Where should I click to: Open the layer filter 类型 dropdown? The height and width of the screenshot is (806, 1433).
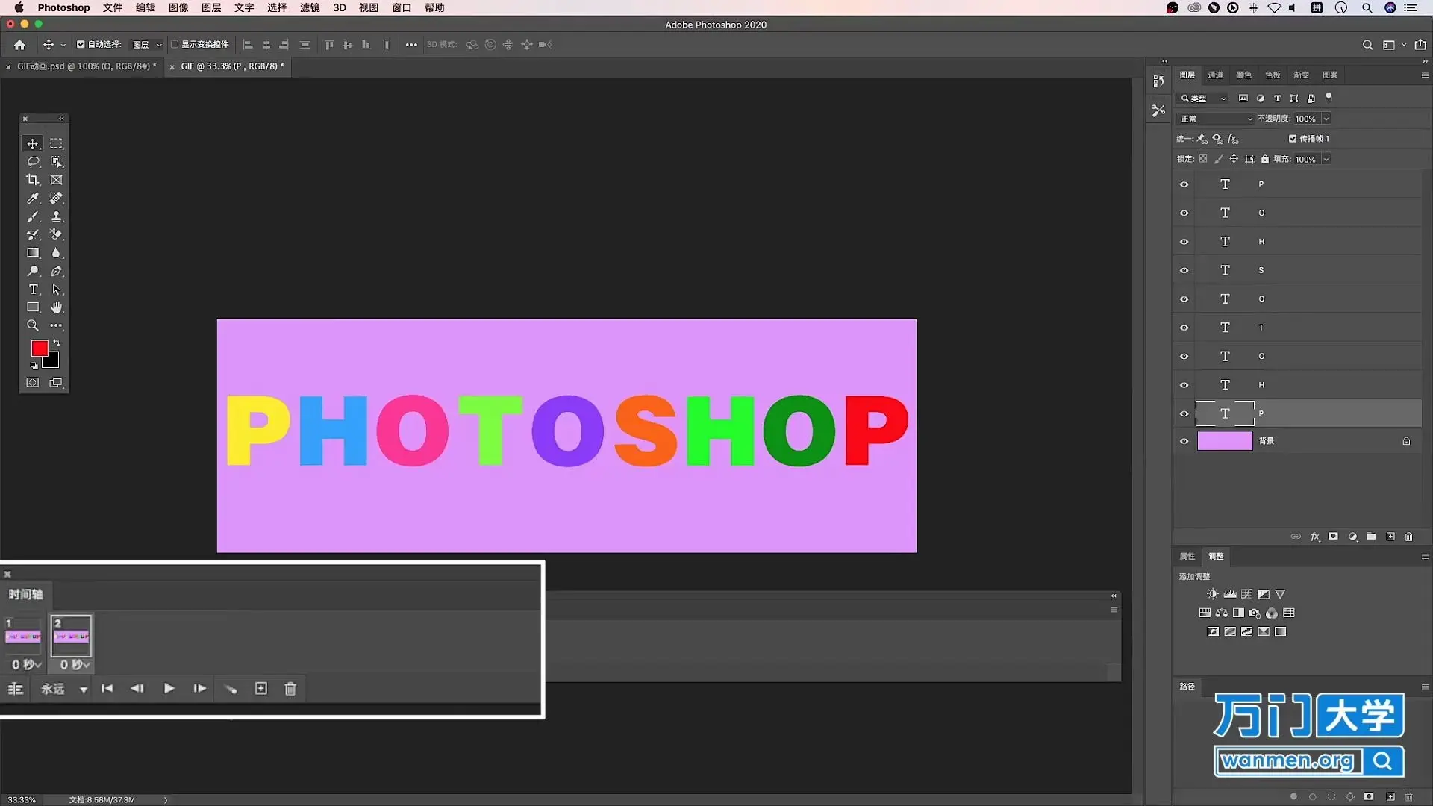pyautogui.click(x=1203, y=99)
